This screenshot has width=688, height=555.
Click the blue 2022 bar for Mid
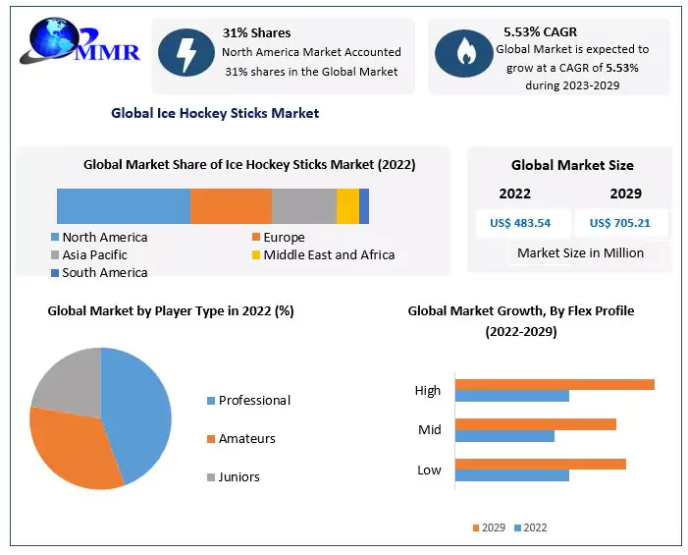[504, 436]
